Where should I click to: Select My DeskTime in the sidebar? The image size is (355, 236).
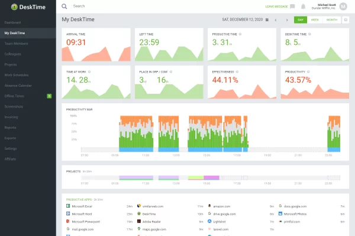[x=28, y=33]
